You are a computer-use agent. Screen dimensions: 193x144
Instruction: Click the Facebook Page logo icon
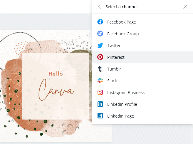[100, 22]
